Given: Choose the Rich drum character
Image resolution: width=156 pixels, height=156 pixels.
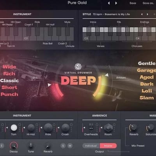Looking at the screenshot, I should click(9, 74).
